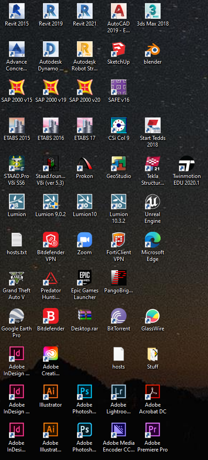208x460 pixels.
Task: Click the blender shortcut
Action: click(x=153, y=49)
